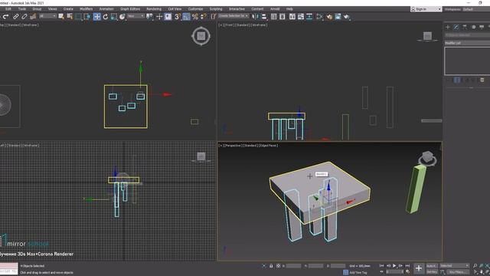The image size is (490, 276).
Task: Click Add Time Tag label
Action: coord(358,273)
